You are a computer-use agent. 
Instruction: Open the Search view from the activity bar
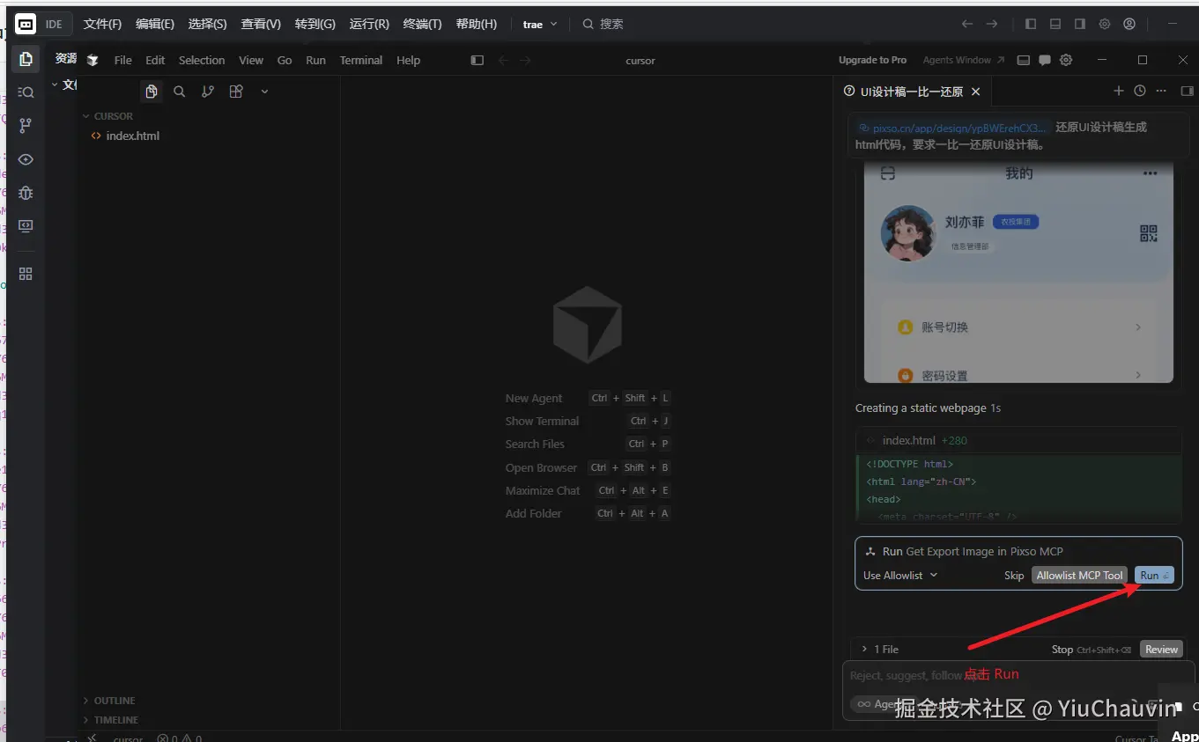25,92
